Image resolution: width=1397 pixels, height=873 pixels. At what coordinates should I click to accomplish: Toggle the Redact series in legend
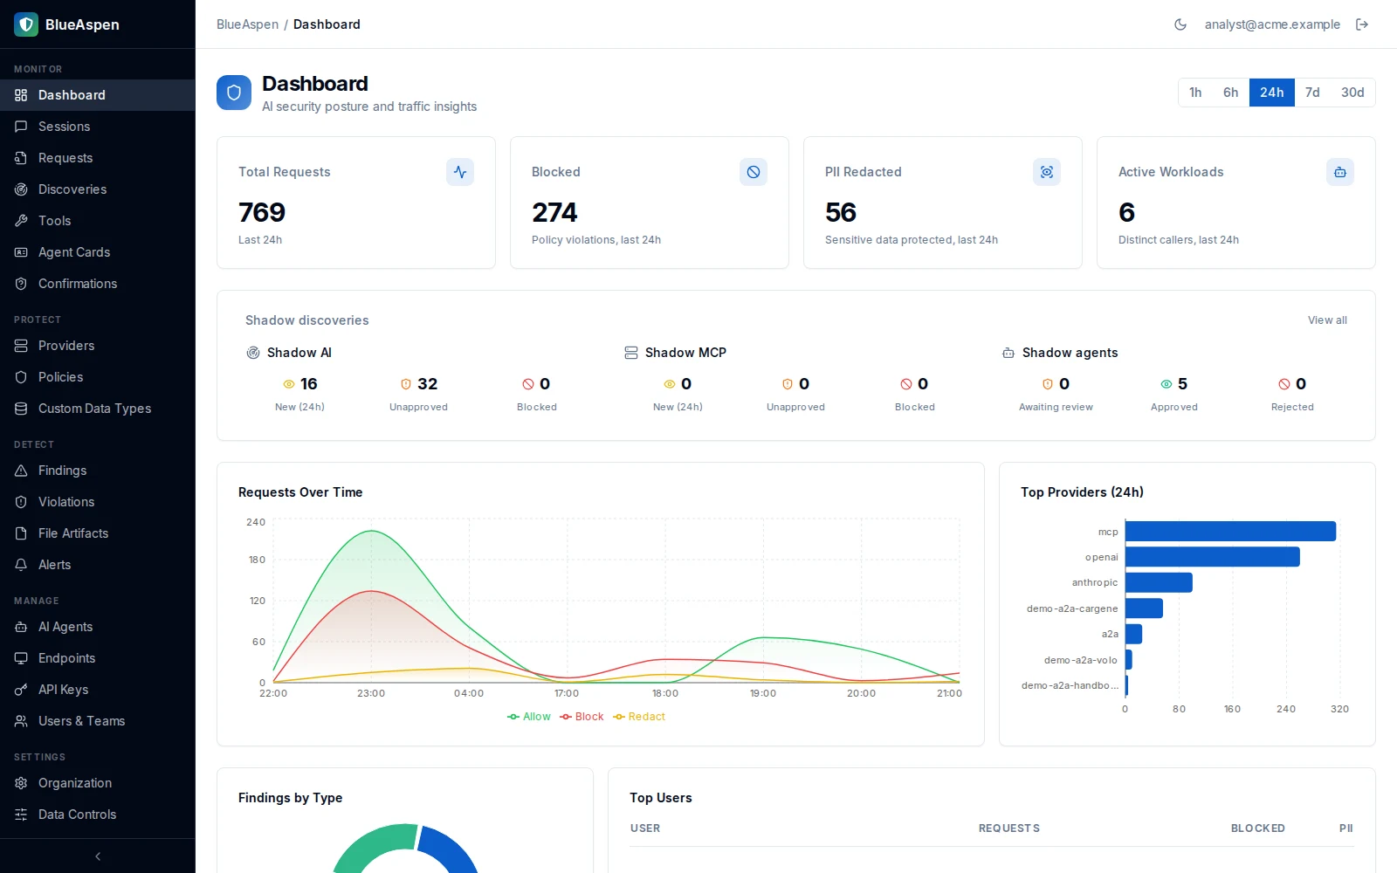tap(639, 717)
